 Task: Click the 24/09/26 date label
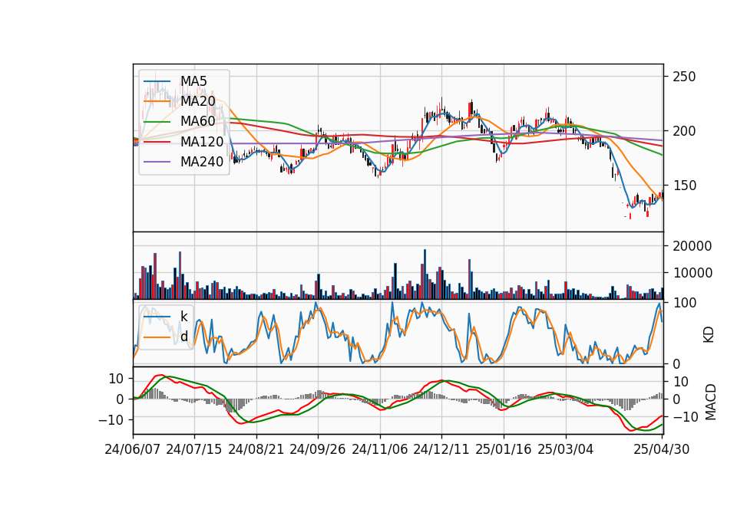pos(318,449)
